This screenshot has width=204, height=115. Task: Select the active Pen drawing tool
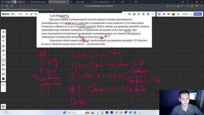[4, 60]
